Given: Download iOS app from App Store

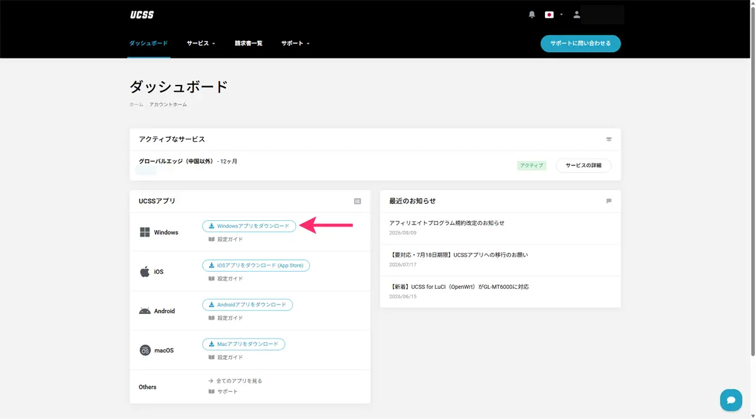Looking at the screenshot, I should (x=256, y=265).
